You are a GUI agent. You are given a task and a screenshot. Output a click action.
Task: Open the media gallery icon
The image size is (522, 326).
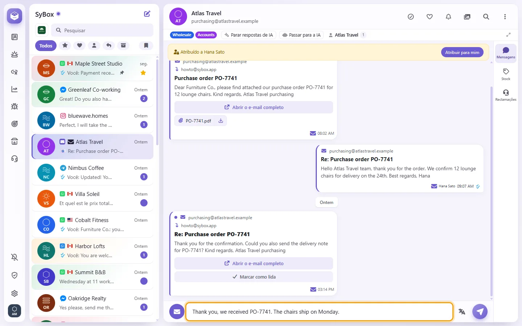coord(467,17)
